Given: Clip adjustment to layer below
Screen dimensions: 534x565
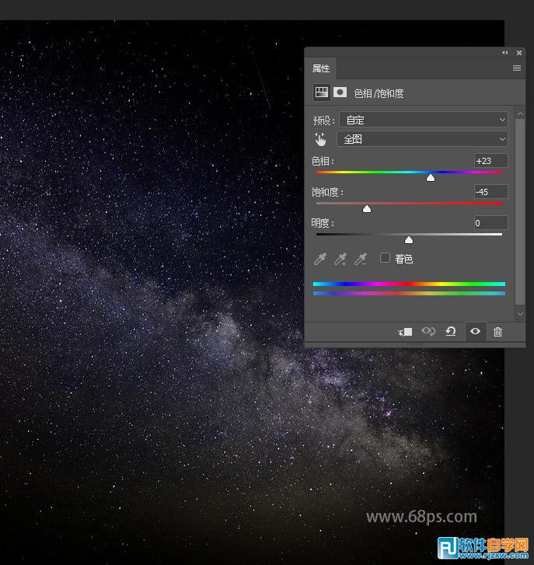Looking at the screenshot, I should coord(405,332).
